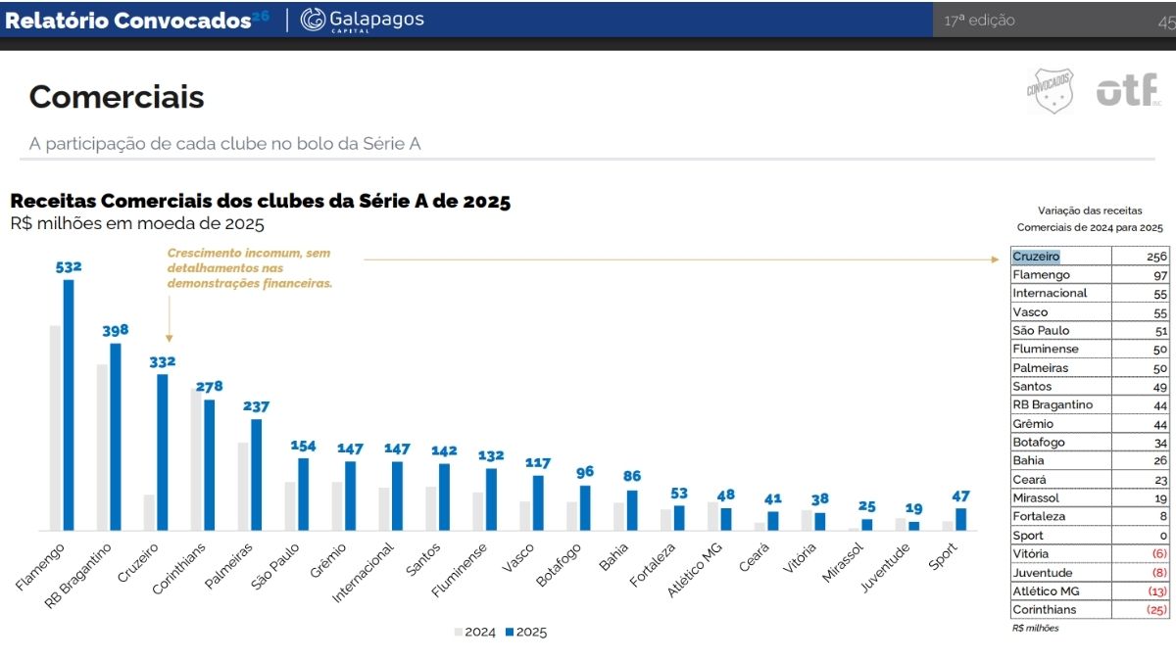This screenshot has width=1176, height=661.
Task: Click 'Bahia' in the variation table
Action: point(1028,460)
